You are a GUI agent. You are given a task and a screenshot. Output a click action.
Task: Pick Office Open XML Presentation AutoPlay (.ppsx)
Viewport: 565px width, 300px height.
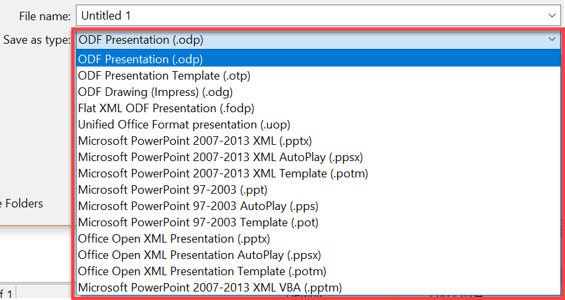click(318, 255)
